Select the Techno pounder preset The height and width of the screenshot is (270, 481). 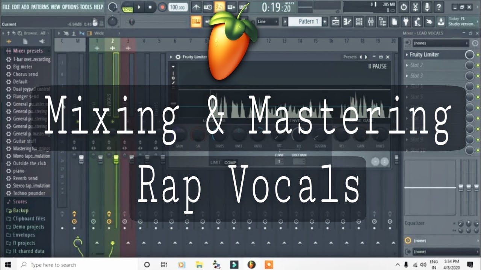click(29, 193)
